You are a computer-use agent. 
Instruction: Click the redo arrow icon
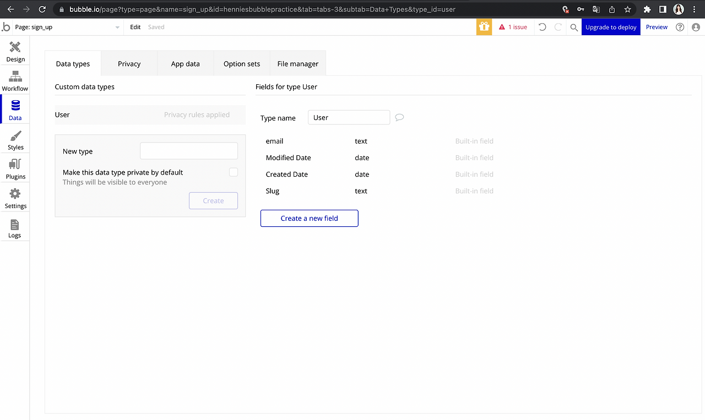pyautogui.click(x=558, y=27)
